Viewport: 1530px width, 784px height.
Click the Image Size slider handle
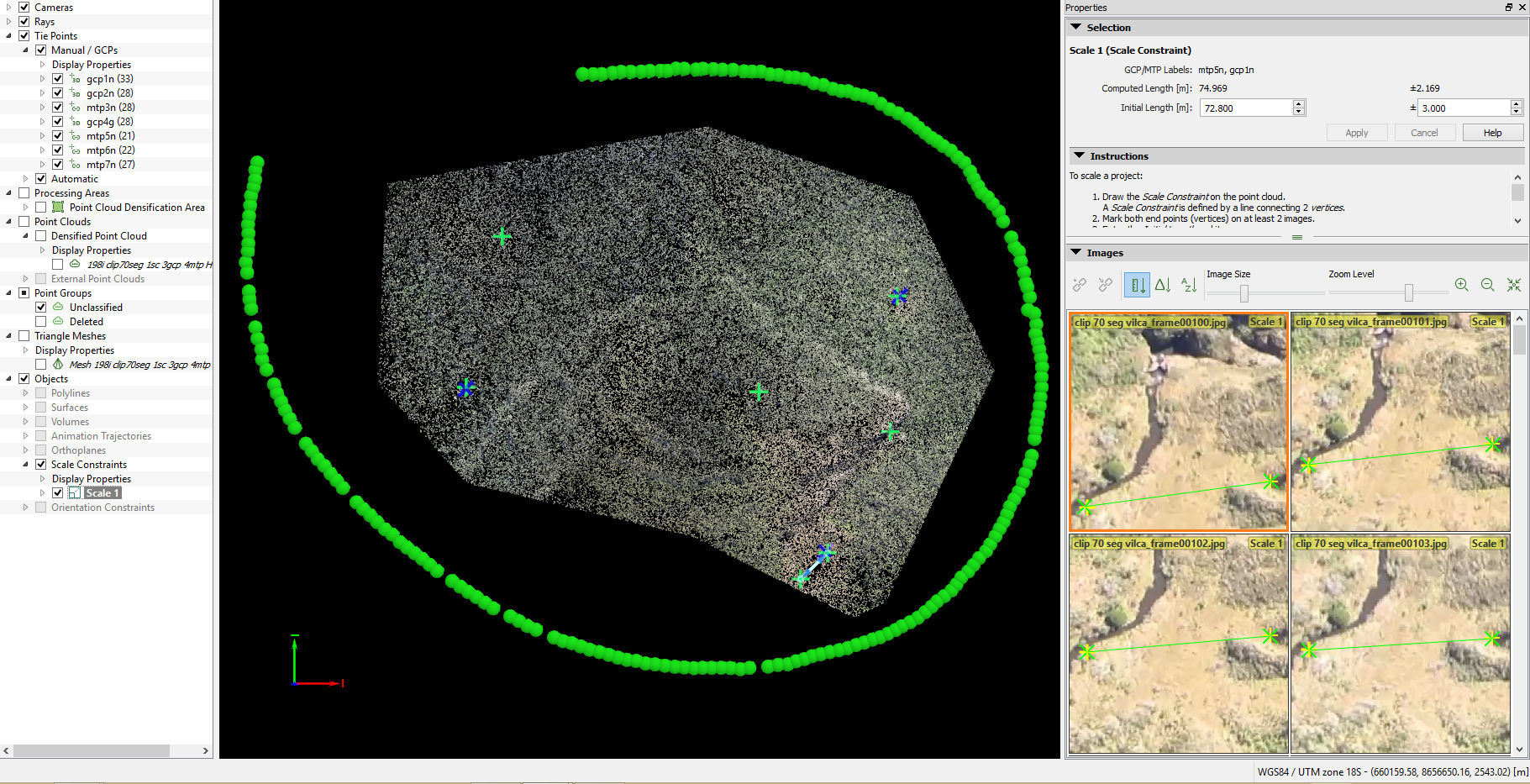click(x=1243, y=292)
